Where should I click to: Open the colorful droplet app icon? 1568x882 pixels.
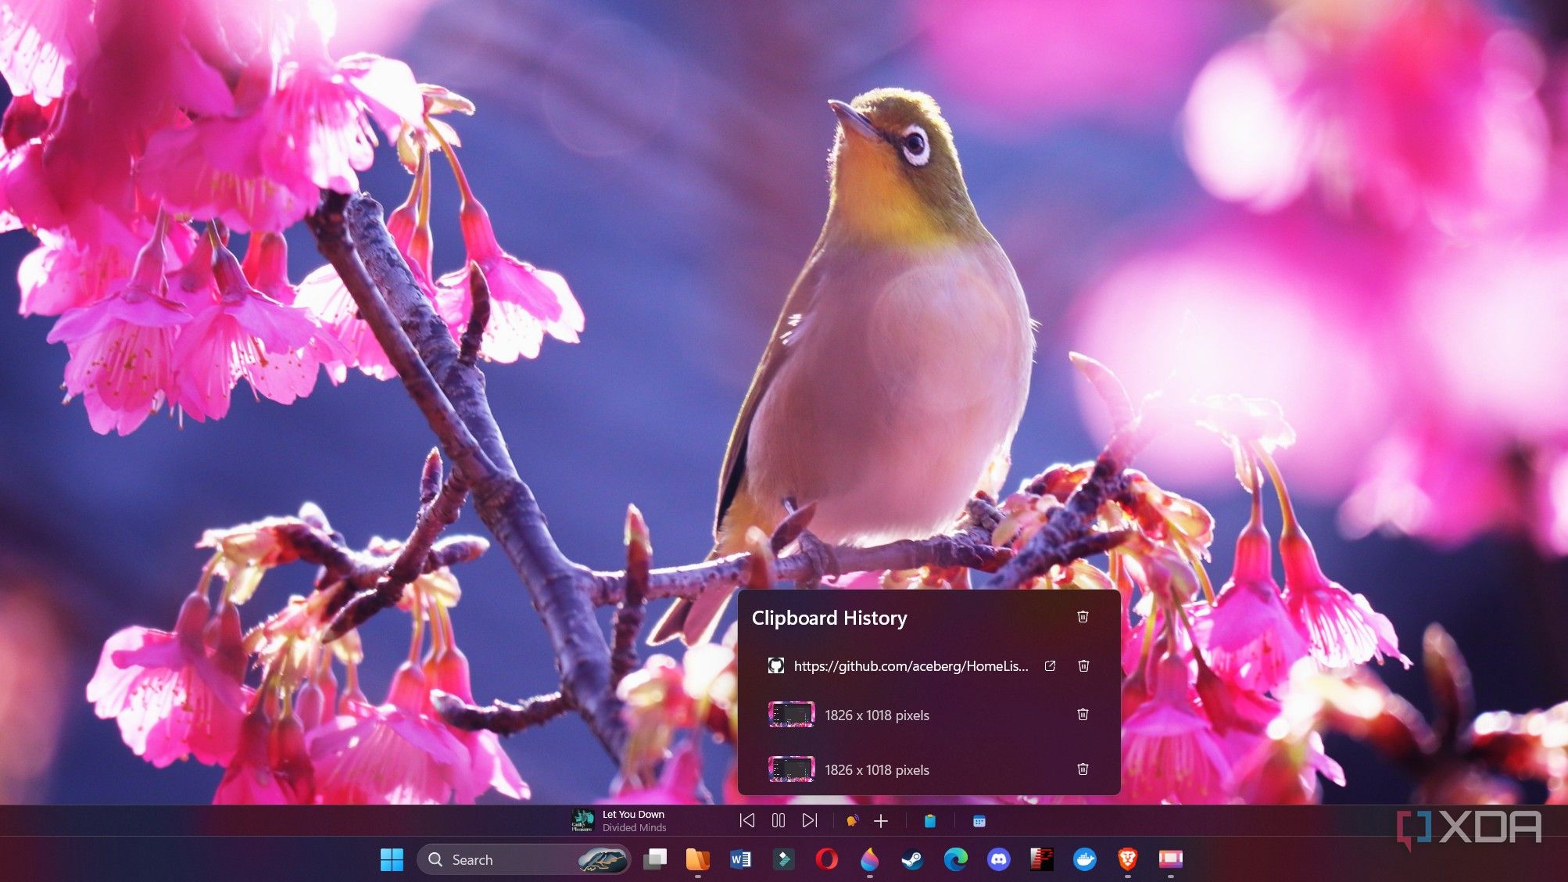pyautogui.click(x=869, y=859)
